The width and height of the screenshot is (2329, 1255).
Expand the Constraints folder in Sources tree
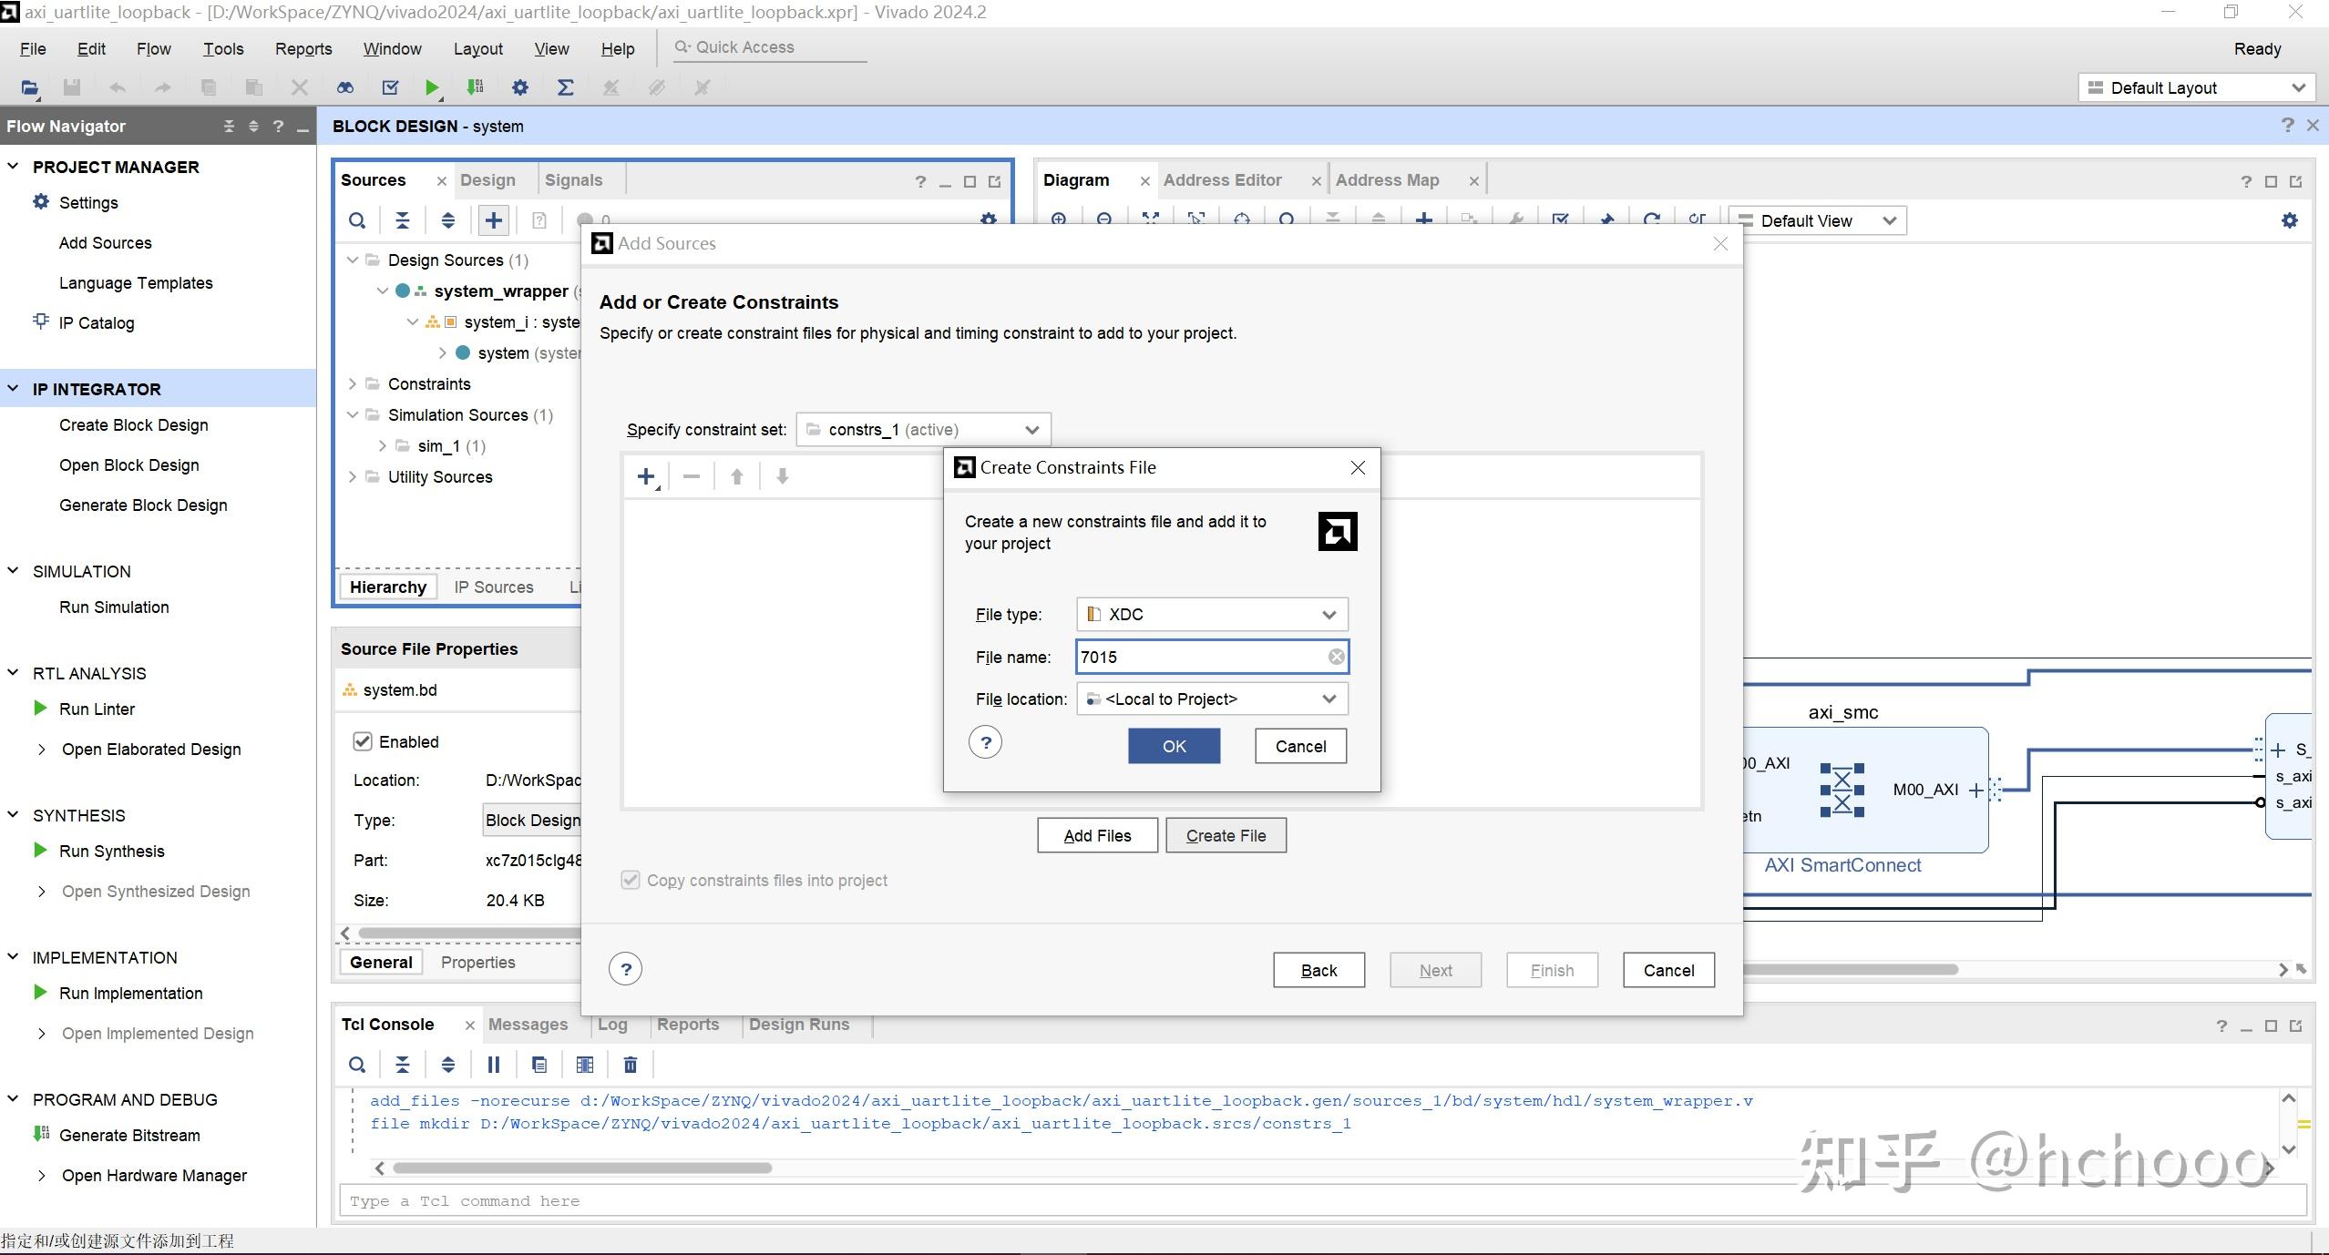click(x=353, y=384)
